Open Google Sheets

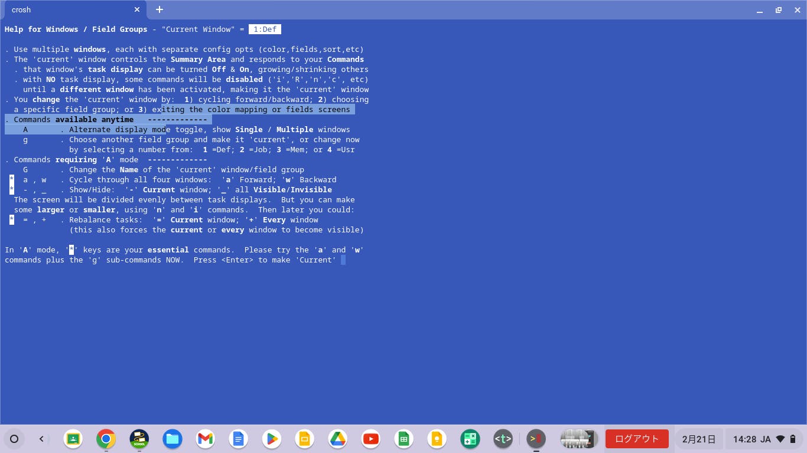[x=404, y=439]
